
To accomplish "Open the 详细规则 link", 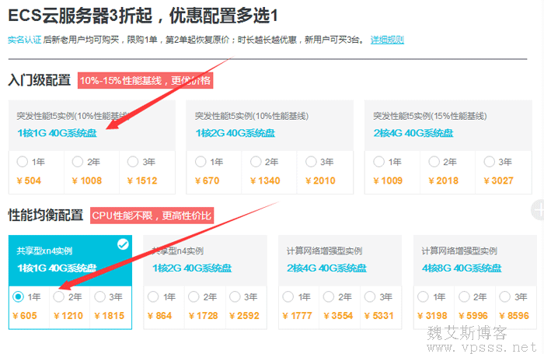I will [386, 40].
